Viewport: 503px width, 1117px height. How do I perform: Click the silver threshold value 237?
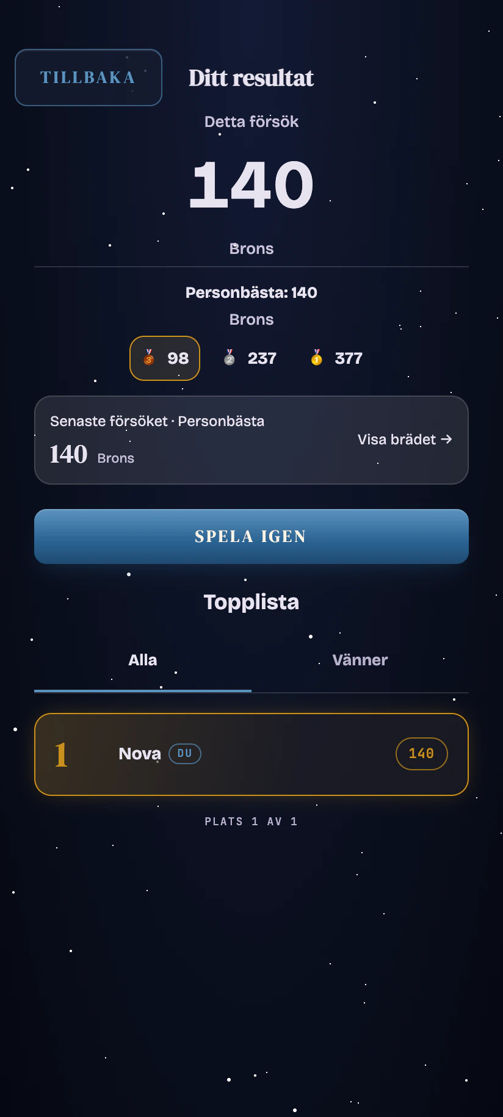[262, 358]
